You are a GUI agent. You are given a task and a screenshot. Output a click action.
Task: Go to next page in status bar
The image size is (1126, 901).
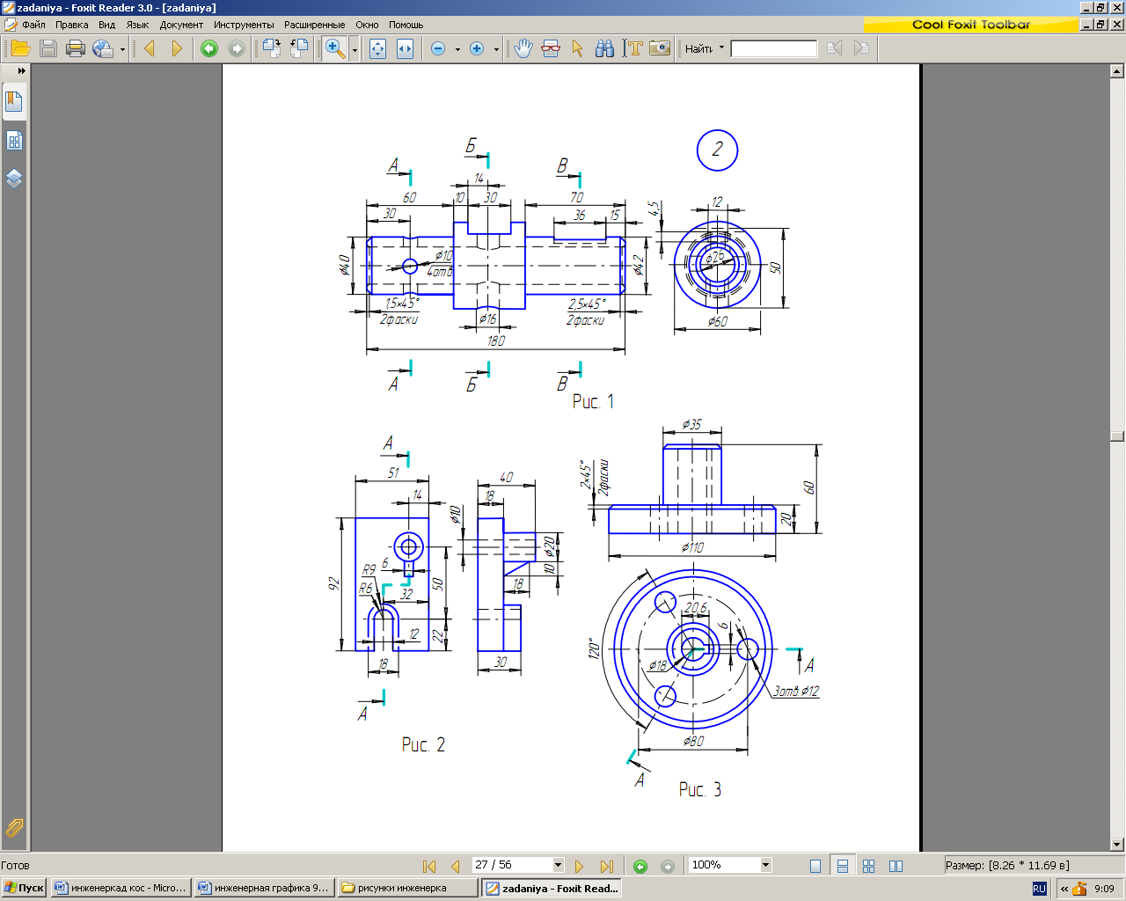pos(579,866)
